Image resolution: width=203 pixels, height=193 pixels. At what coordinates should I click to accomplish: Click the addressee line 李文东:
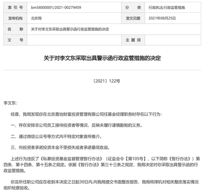[x=10, y=103]
